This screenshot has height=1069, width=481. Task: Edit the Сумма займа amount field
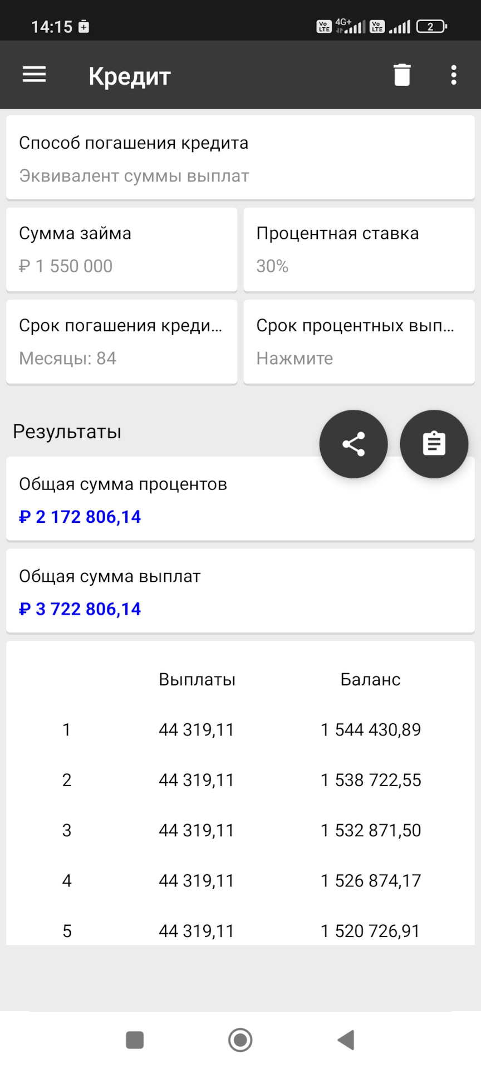pyautogui.click(x=121, y=249)
